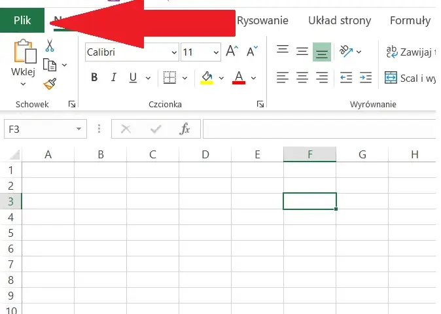Expand the Wklej paste options arrow

point(23,84)
